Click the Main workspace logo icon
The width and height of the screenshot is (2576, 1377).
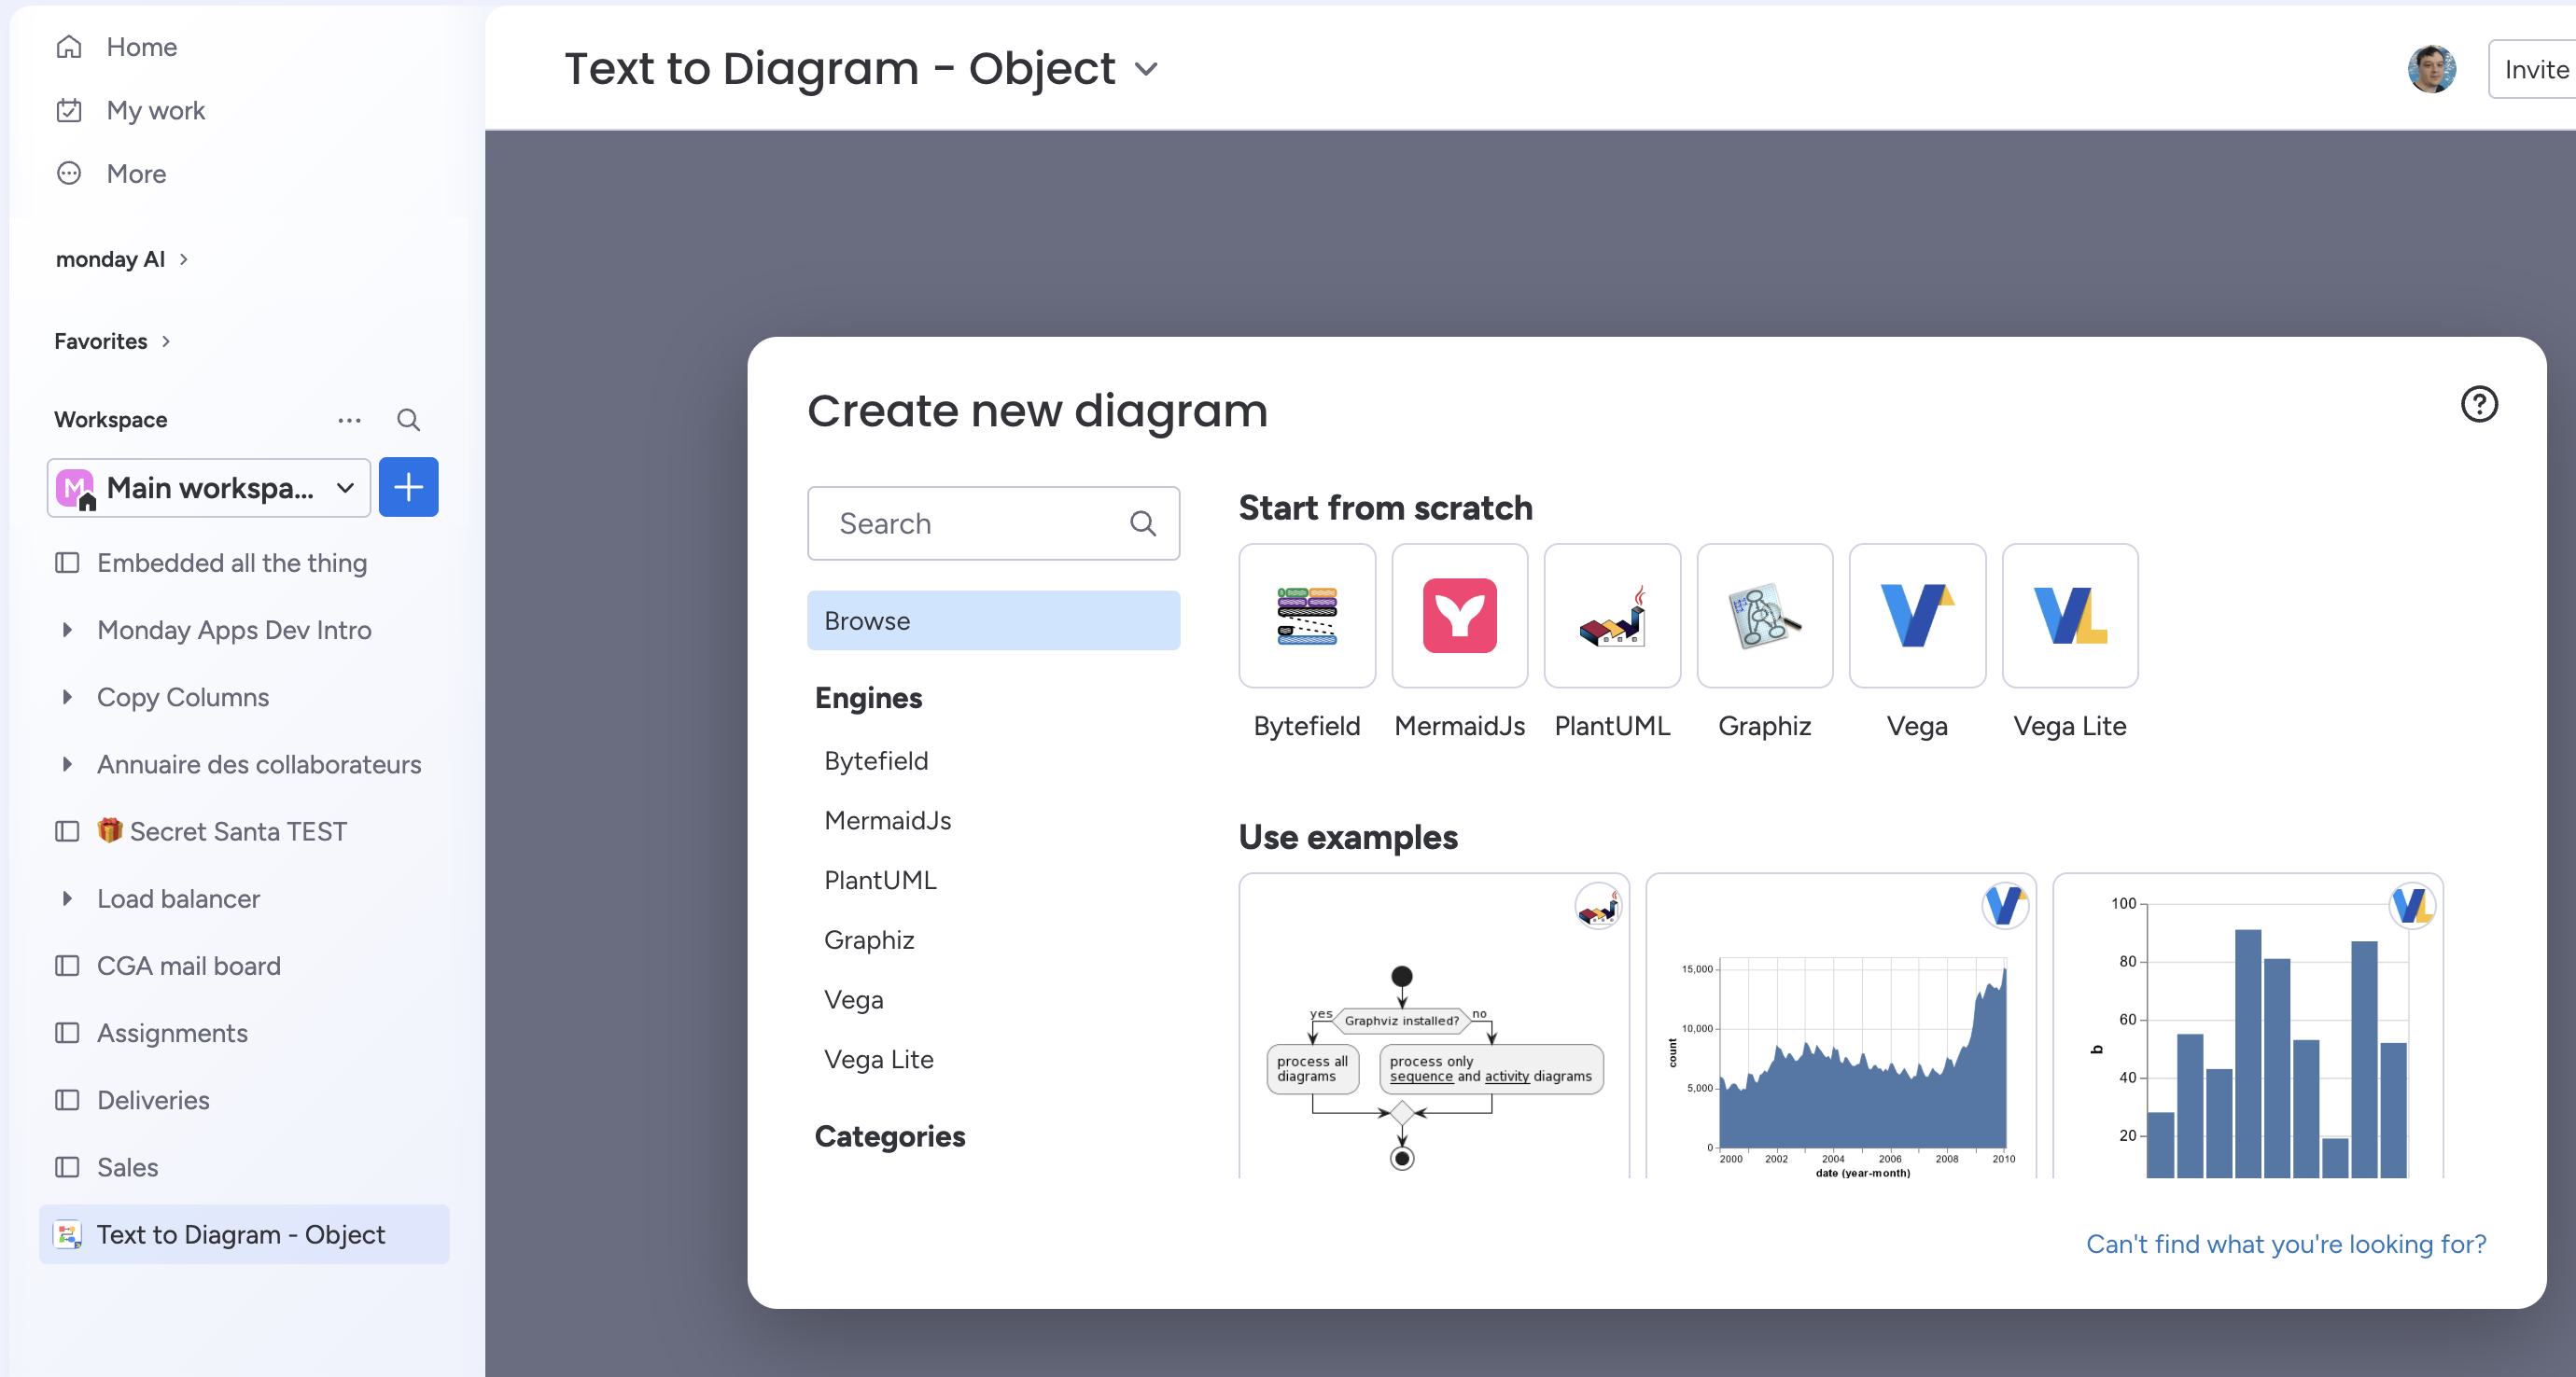coord(76,488)
